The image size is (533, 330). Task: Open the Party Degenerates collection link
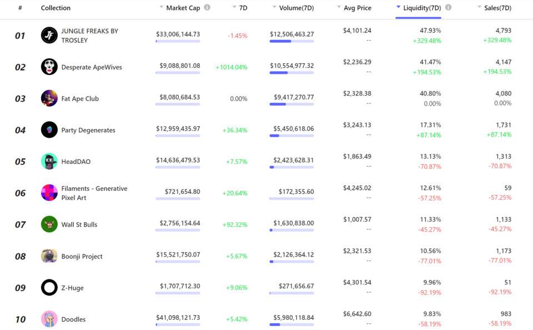88,130
